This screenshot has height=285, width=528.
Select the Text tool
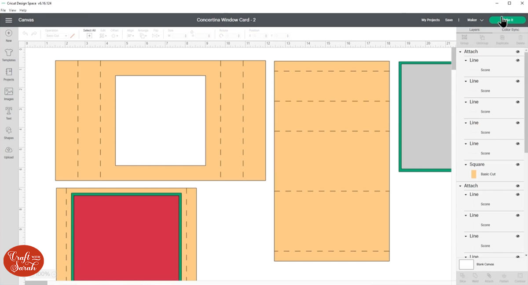coord(9,113)
